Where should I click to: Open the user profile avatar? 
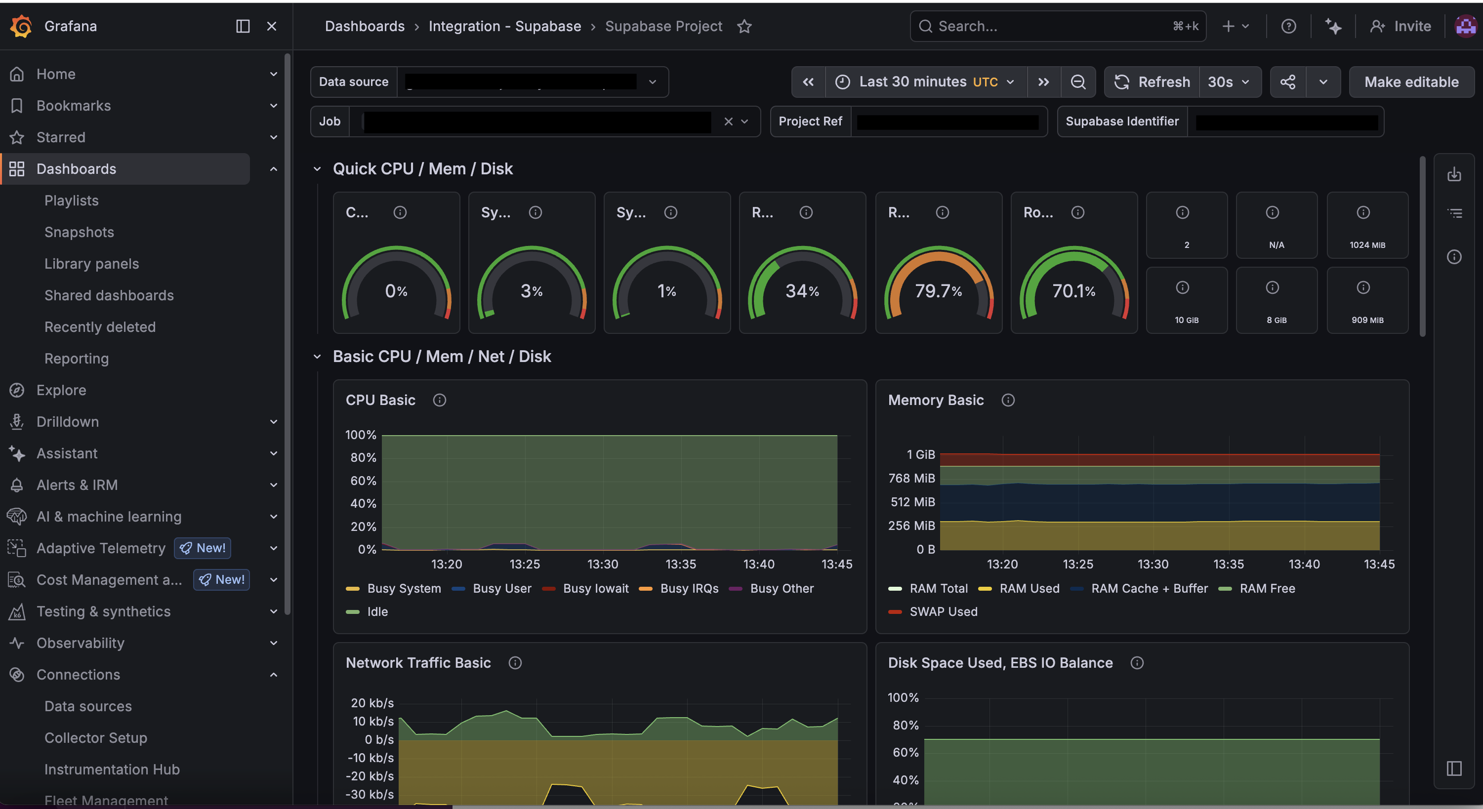pyautogui.click(x=1466, y=26)
